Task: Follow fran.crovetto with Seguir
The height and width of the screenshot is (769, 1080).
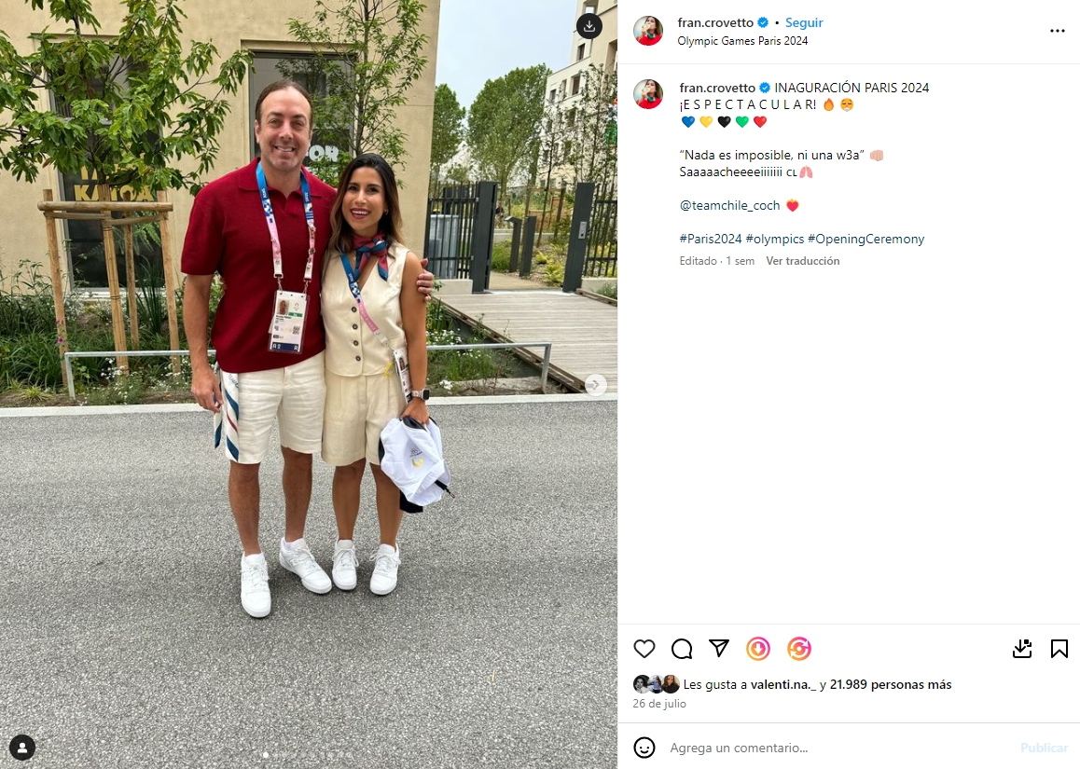Action: pos(804,22)
